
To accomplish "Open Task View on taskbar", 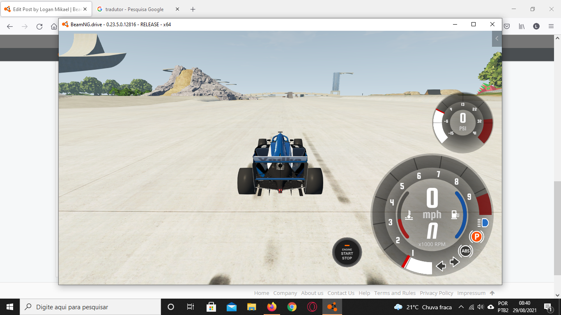I will click(x=191, y=307).
